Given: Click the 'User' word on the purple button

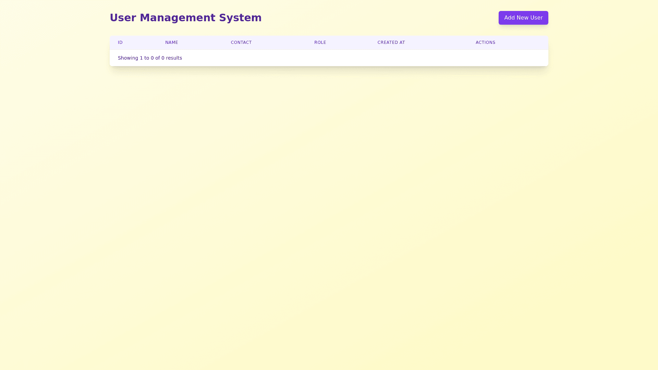Looking at the screenshot, I should 536,18.
